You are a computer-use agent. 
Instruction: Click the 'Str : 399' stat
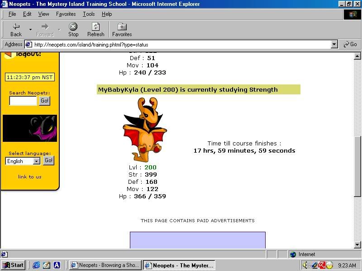pos(143,174)
